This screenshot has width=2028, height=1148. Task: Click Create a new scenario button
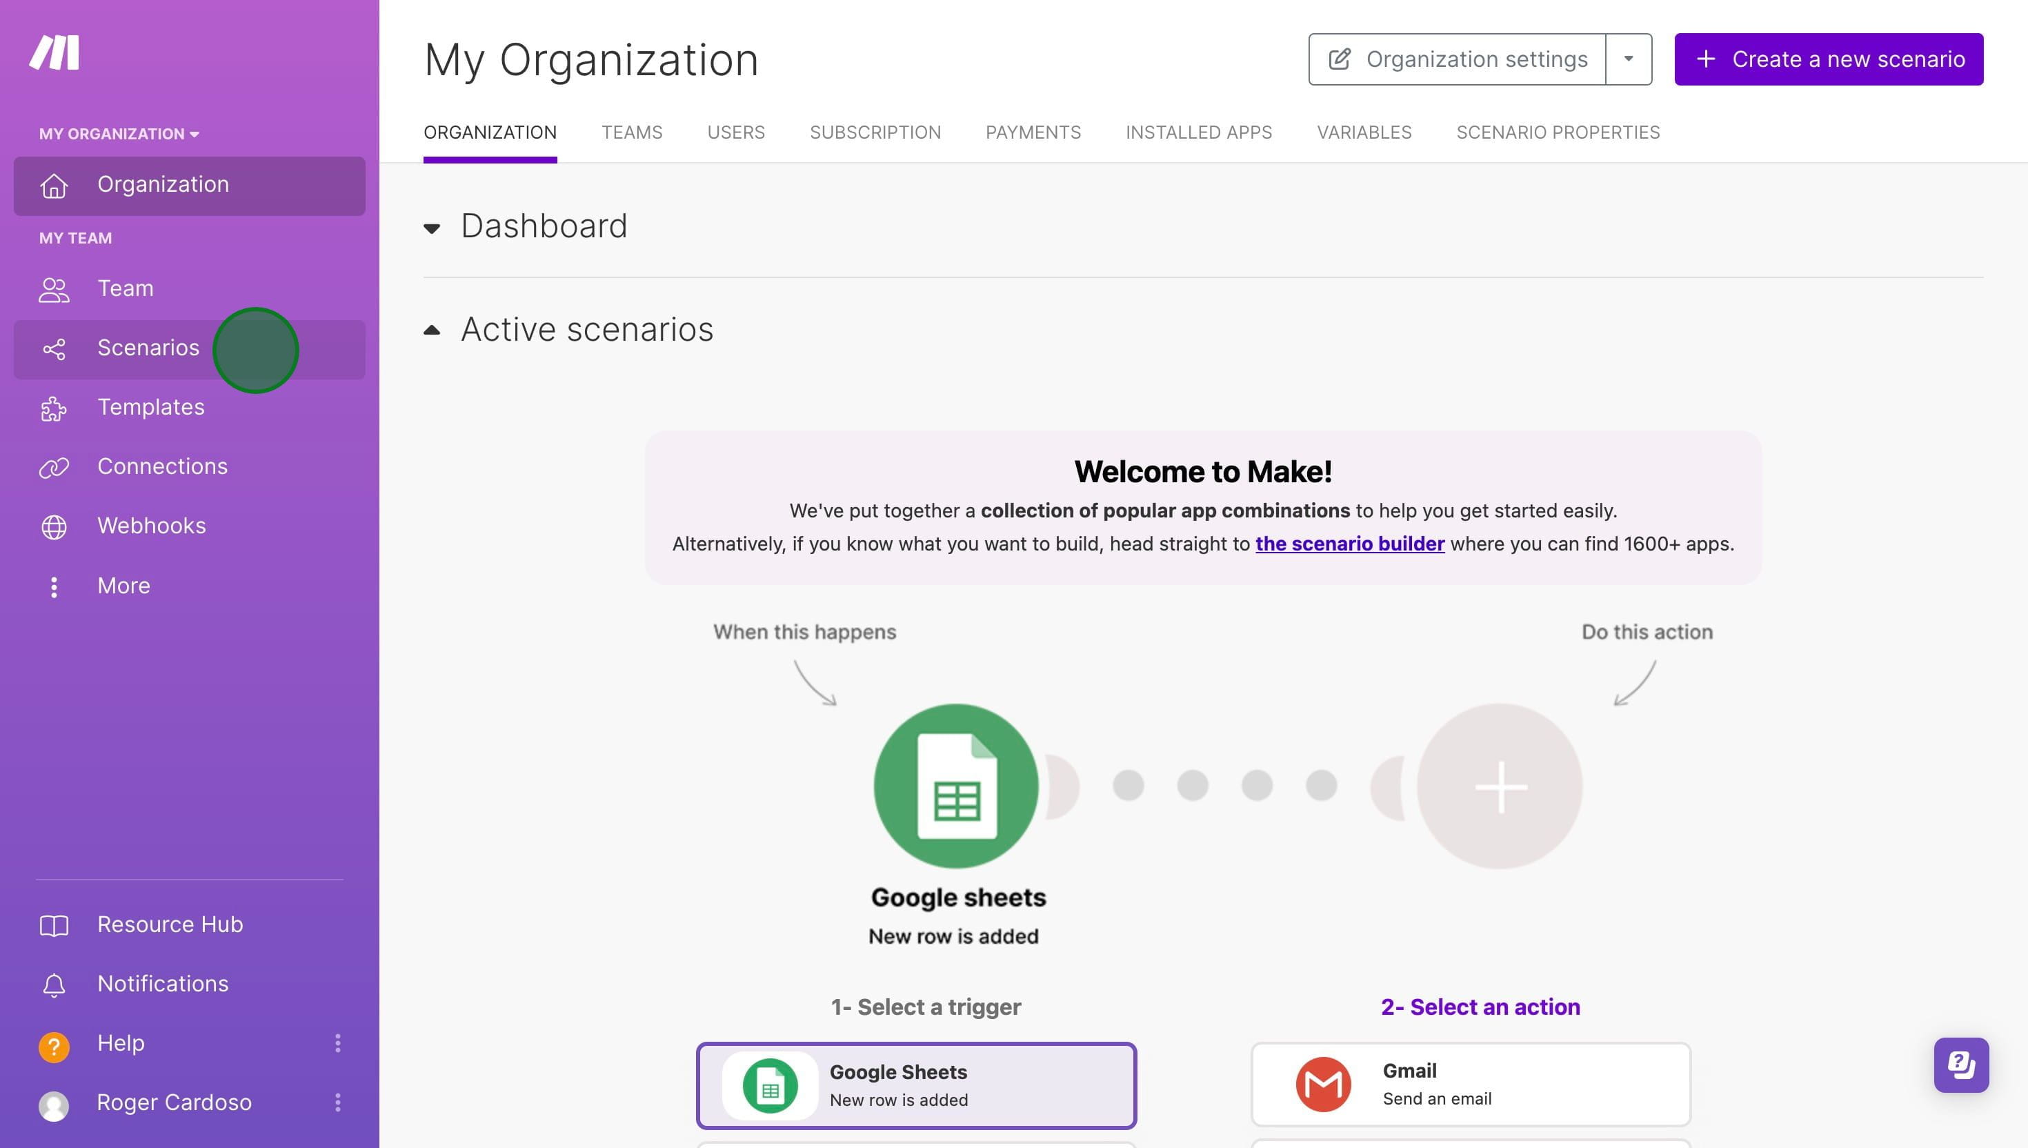click(x=1829, y=59)
